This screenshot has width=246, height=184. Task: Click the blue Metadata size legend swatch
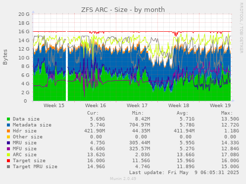click(8, 125)
